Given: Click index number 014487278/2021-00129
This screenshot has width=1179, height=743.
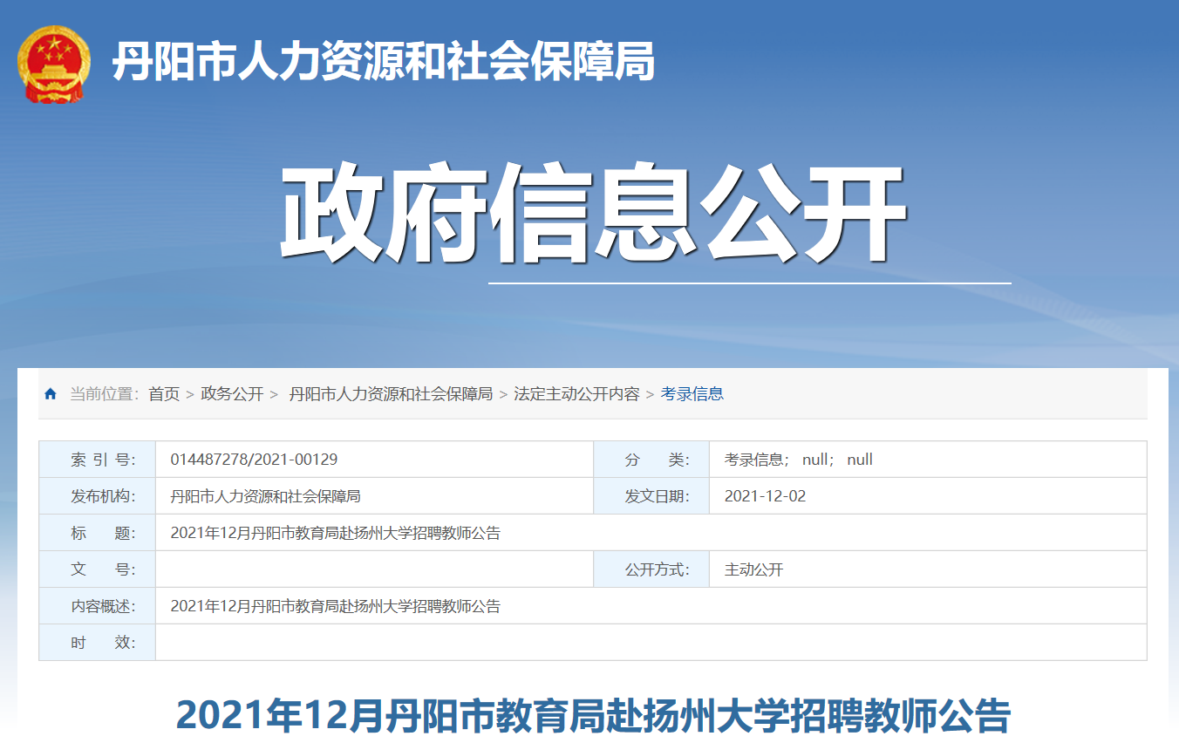Looking at the screenshot, I should pyautogui.click(x=254, y=460).
